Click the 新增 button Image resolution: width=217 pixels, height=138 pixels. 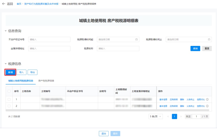pyautogui.click(x=10, y=72)
